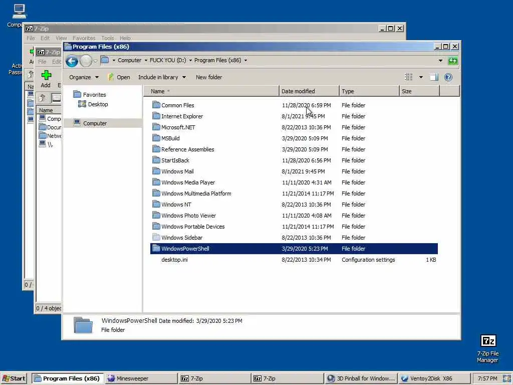Switch to Minesweeper in taskbar

pos(141,378)
